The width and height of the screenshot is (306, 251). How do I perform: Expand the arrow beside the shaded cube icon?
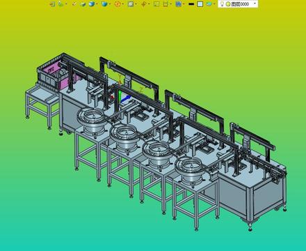point(97,4)
